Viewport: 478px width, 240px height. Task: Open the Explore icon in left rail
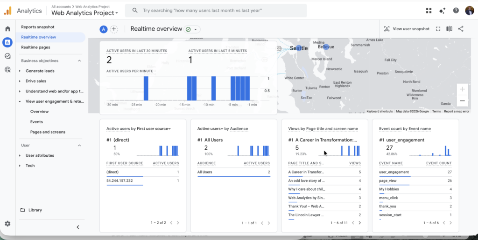[7, 56]
